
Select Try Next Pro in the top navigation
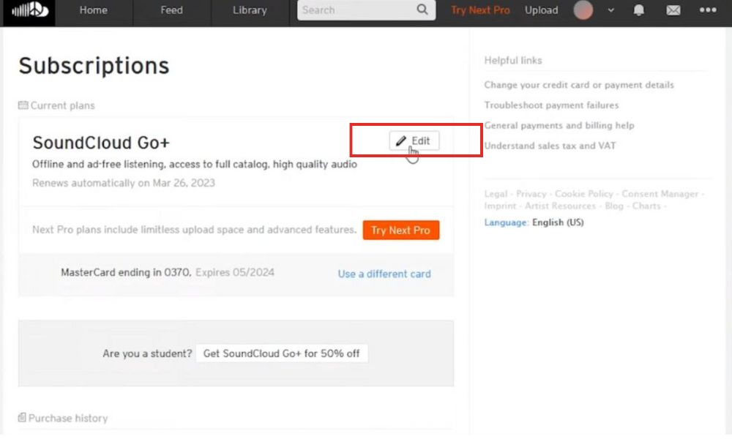point(479,10)
